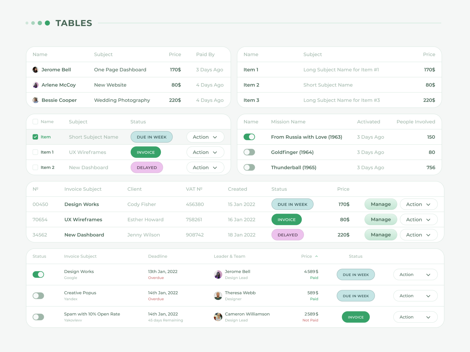Click the Price column sort arrow
Image resolution: width=470 pixels, height=352 pixels.
317,256
